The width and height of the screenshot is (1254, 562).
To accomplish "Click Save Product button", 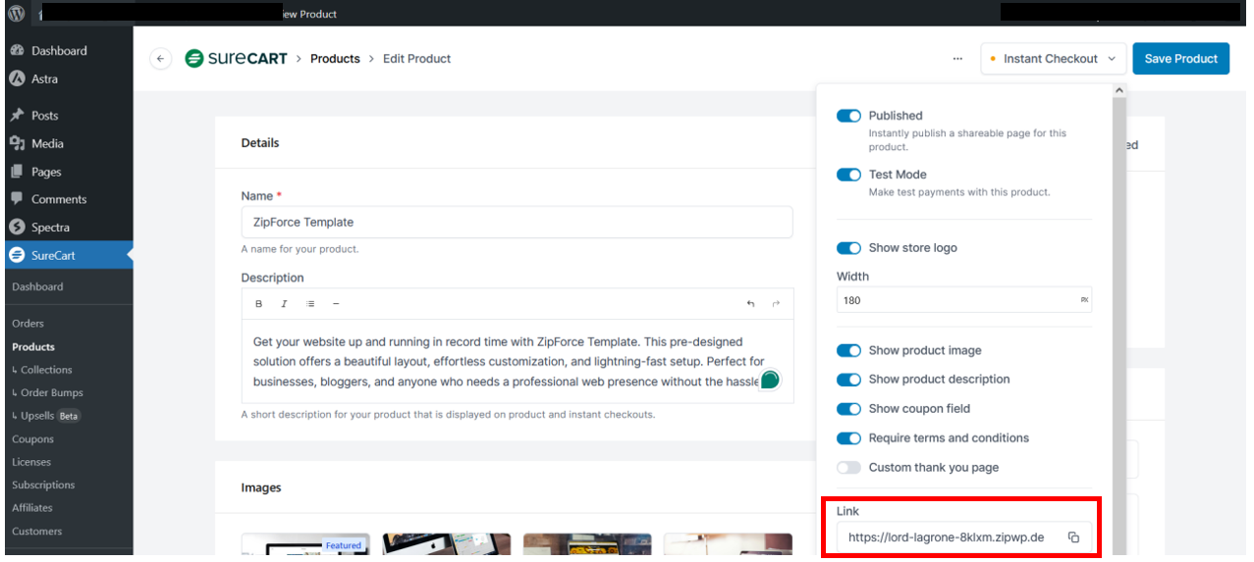I will click(x=1181, y=59).
